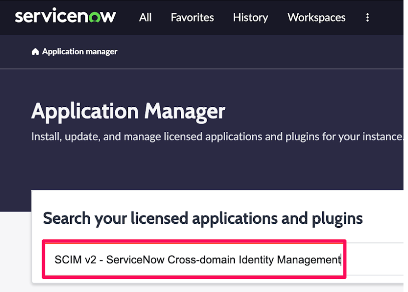Image resolution: width=408 pixels, height=292 pixels.
Task: Open the three-dot more options menu
Action: [x=367, y=18]
